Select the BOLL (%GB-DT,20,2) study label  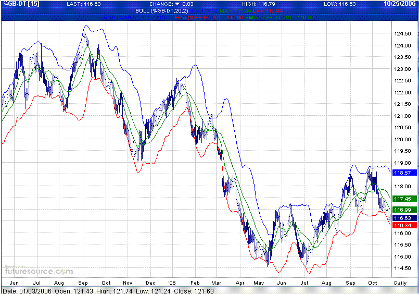click(x=162, y=11)
